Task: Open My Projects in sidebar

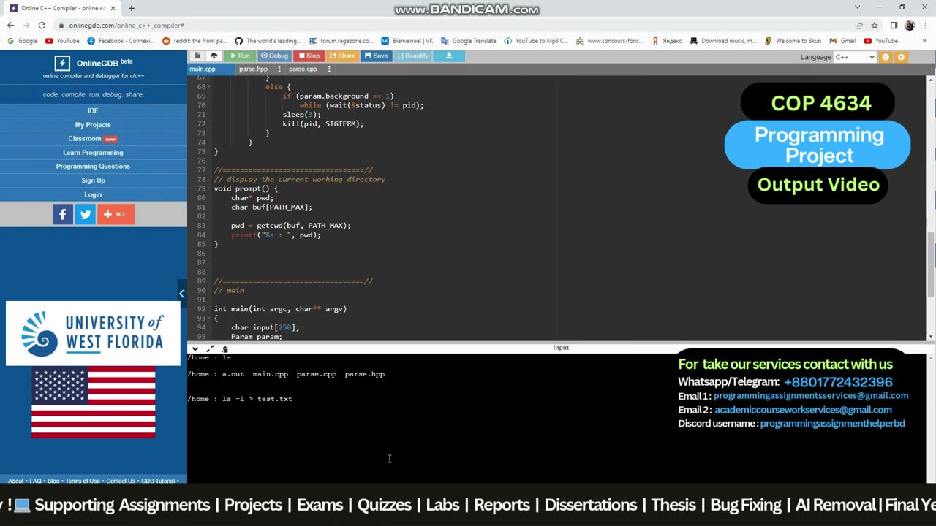Action: pos(93,125)
